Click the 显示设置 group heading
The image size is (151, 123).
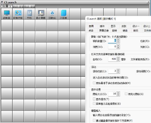(96, 89)
